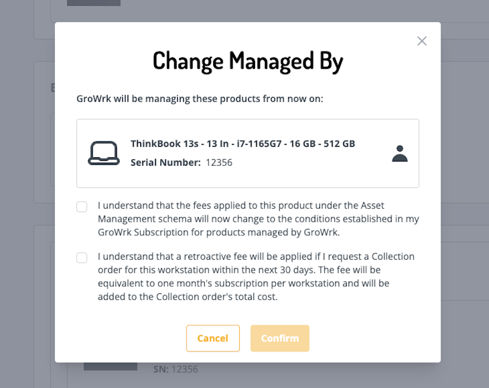Click the gray thumbnail beside SN text

point(110,367)
